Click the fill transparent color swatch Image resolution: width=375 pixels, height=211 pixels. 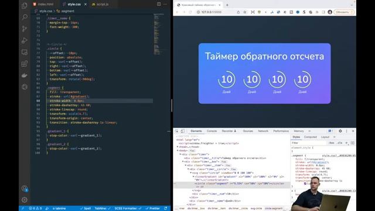[306, 159]
